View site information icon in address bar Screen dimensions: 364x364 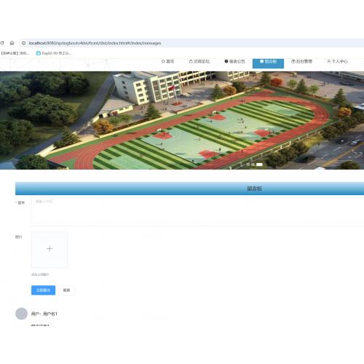tap(23, 43)
